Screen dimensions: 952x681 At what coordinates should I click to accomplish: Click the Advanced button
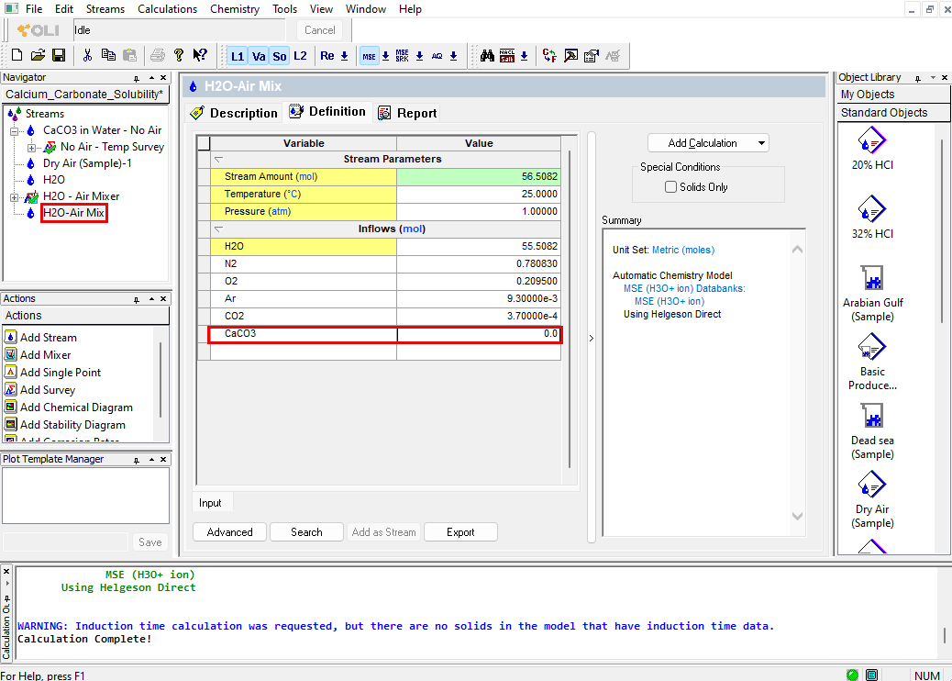[229, 532]
